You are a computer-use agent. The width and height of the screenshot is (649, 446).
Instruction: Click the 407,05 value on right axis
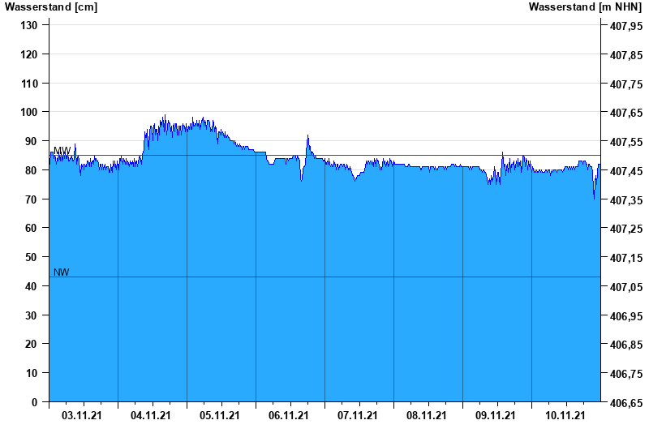(626, 287)
